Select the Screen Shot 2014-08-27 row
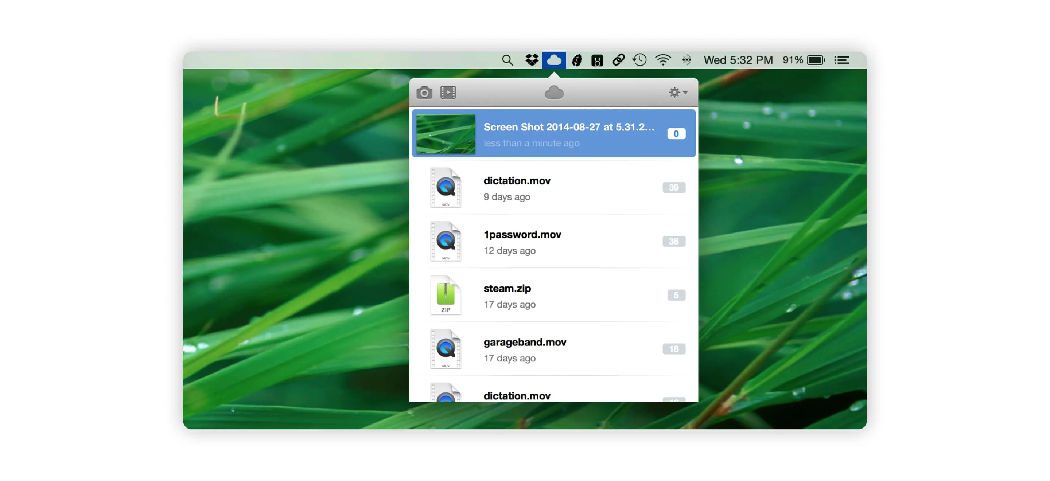The width and height of the screenshot is (1050, 481). [x=553, y=133]
